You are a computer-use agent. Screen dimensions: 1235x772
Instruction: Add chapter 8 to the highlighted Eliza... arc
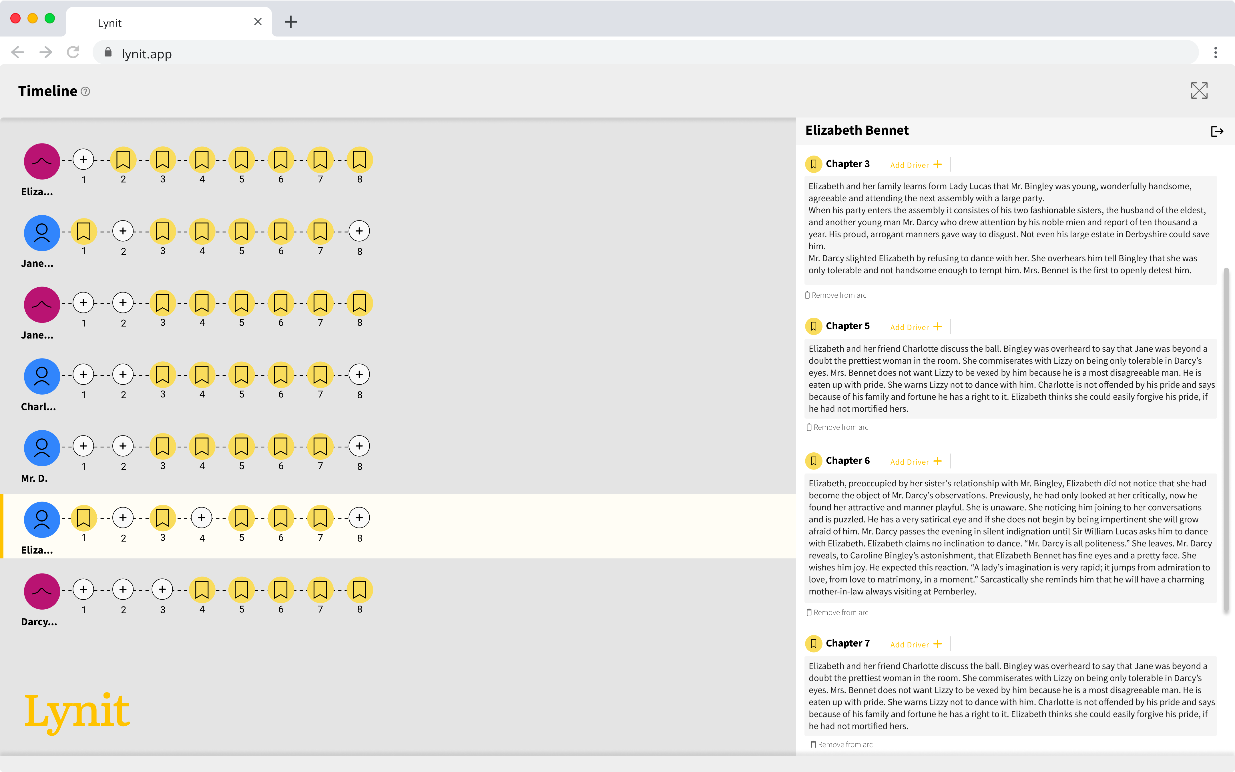coord(359,518)
